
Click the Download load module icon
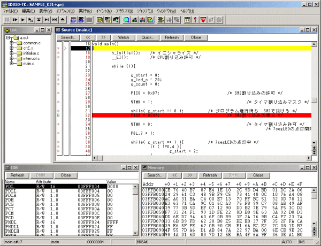(x=81, y=20)
